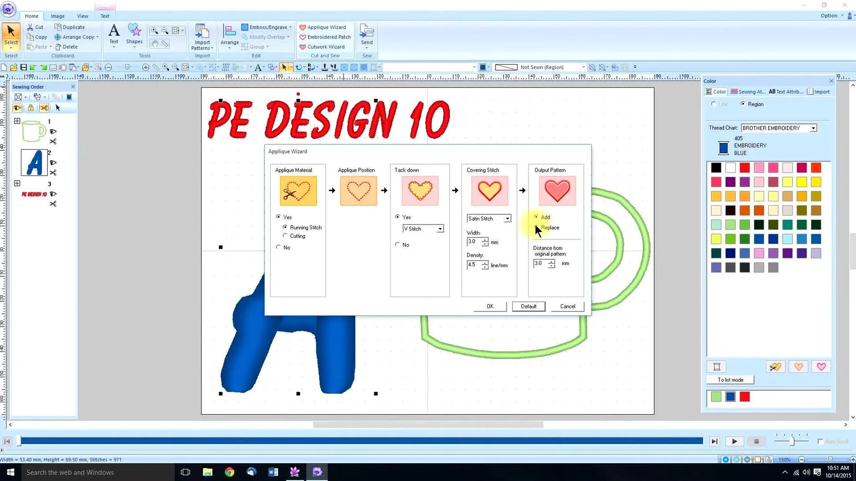The image size is (856, 481).
Task: Click lock icon in Sewing Order toolbar
Action: click(30, 108)
